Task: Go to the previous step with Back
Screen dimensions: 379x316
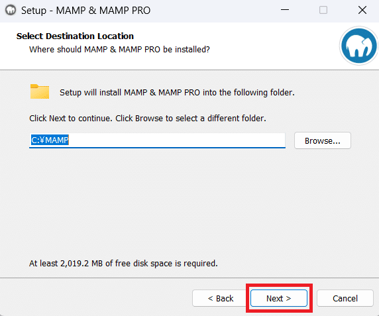Action: [220, 298]
